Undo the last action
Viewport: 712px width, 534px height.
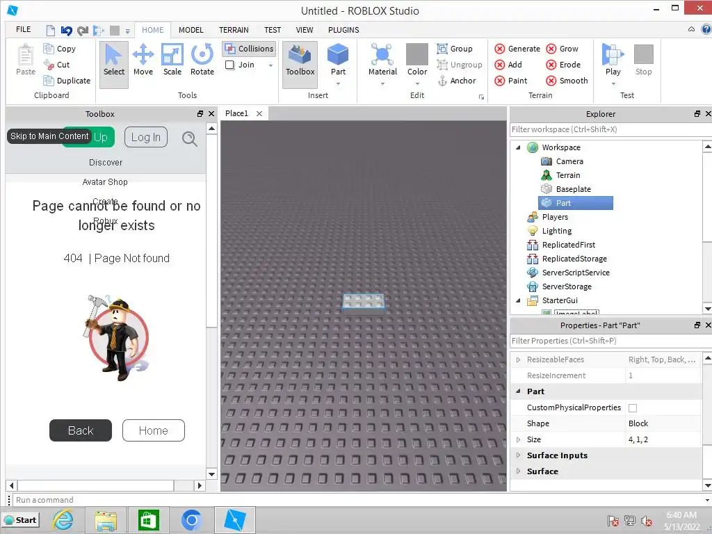coord(67,31)
